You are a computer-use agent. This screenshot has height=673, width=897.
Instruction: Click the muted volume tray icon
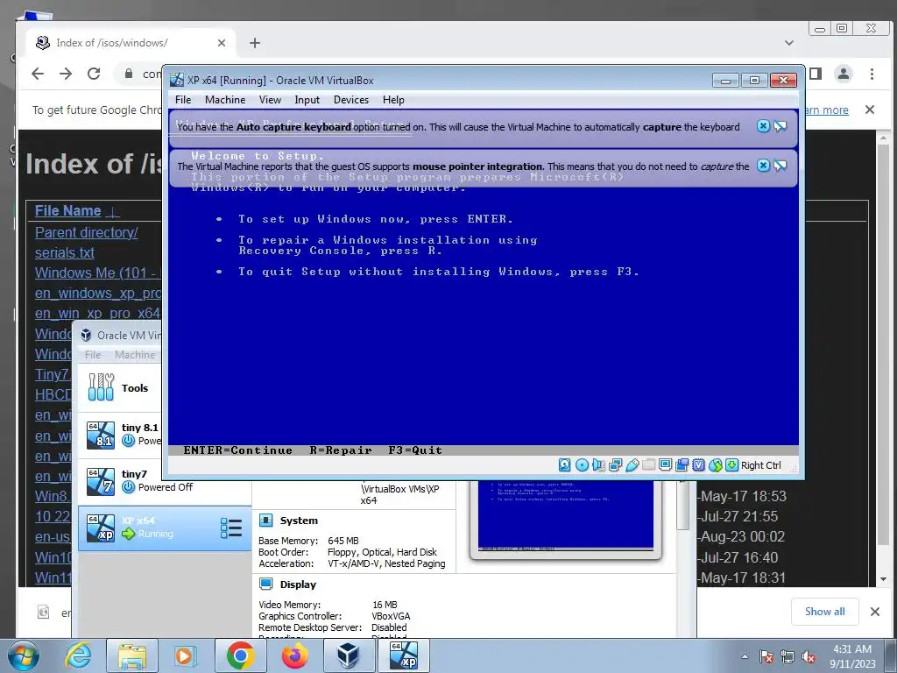coord(809,656)
